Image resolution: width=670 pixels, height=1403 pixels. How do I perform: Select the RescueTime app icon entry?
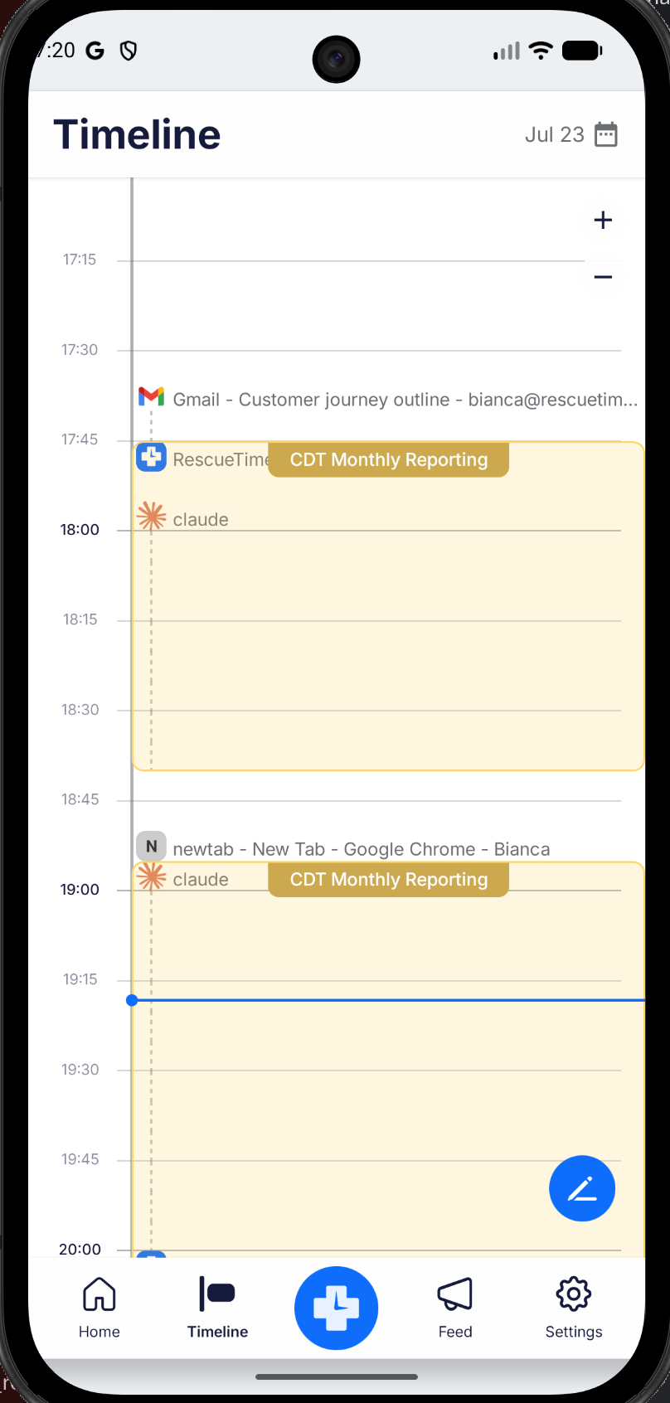(151, 457)
